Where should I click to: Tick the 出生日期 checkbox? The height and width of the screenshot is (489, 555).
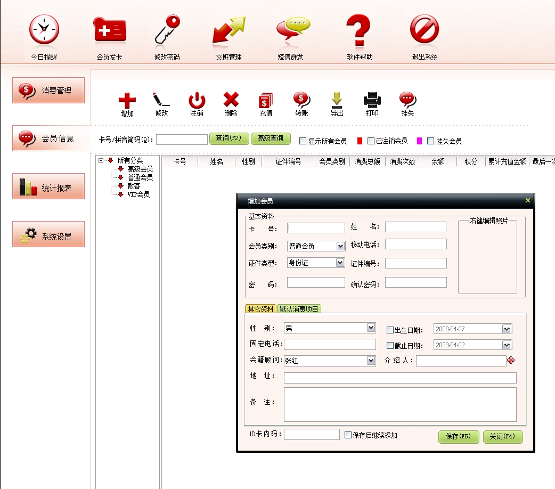390,330
